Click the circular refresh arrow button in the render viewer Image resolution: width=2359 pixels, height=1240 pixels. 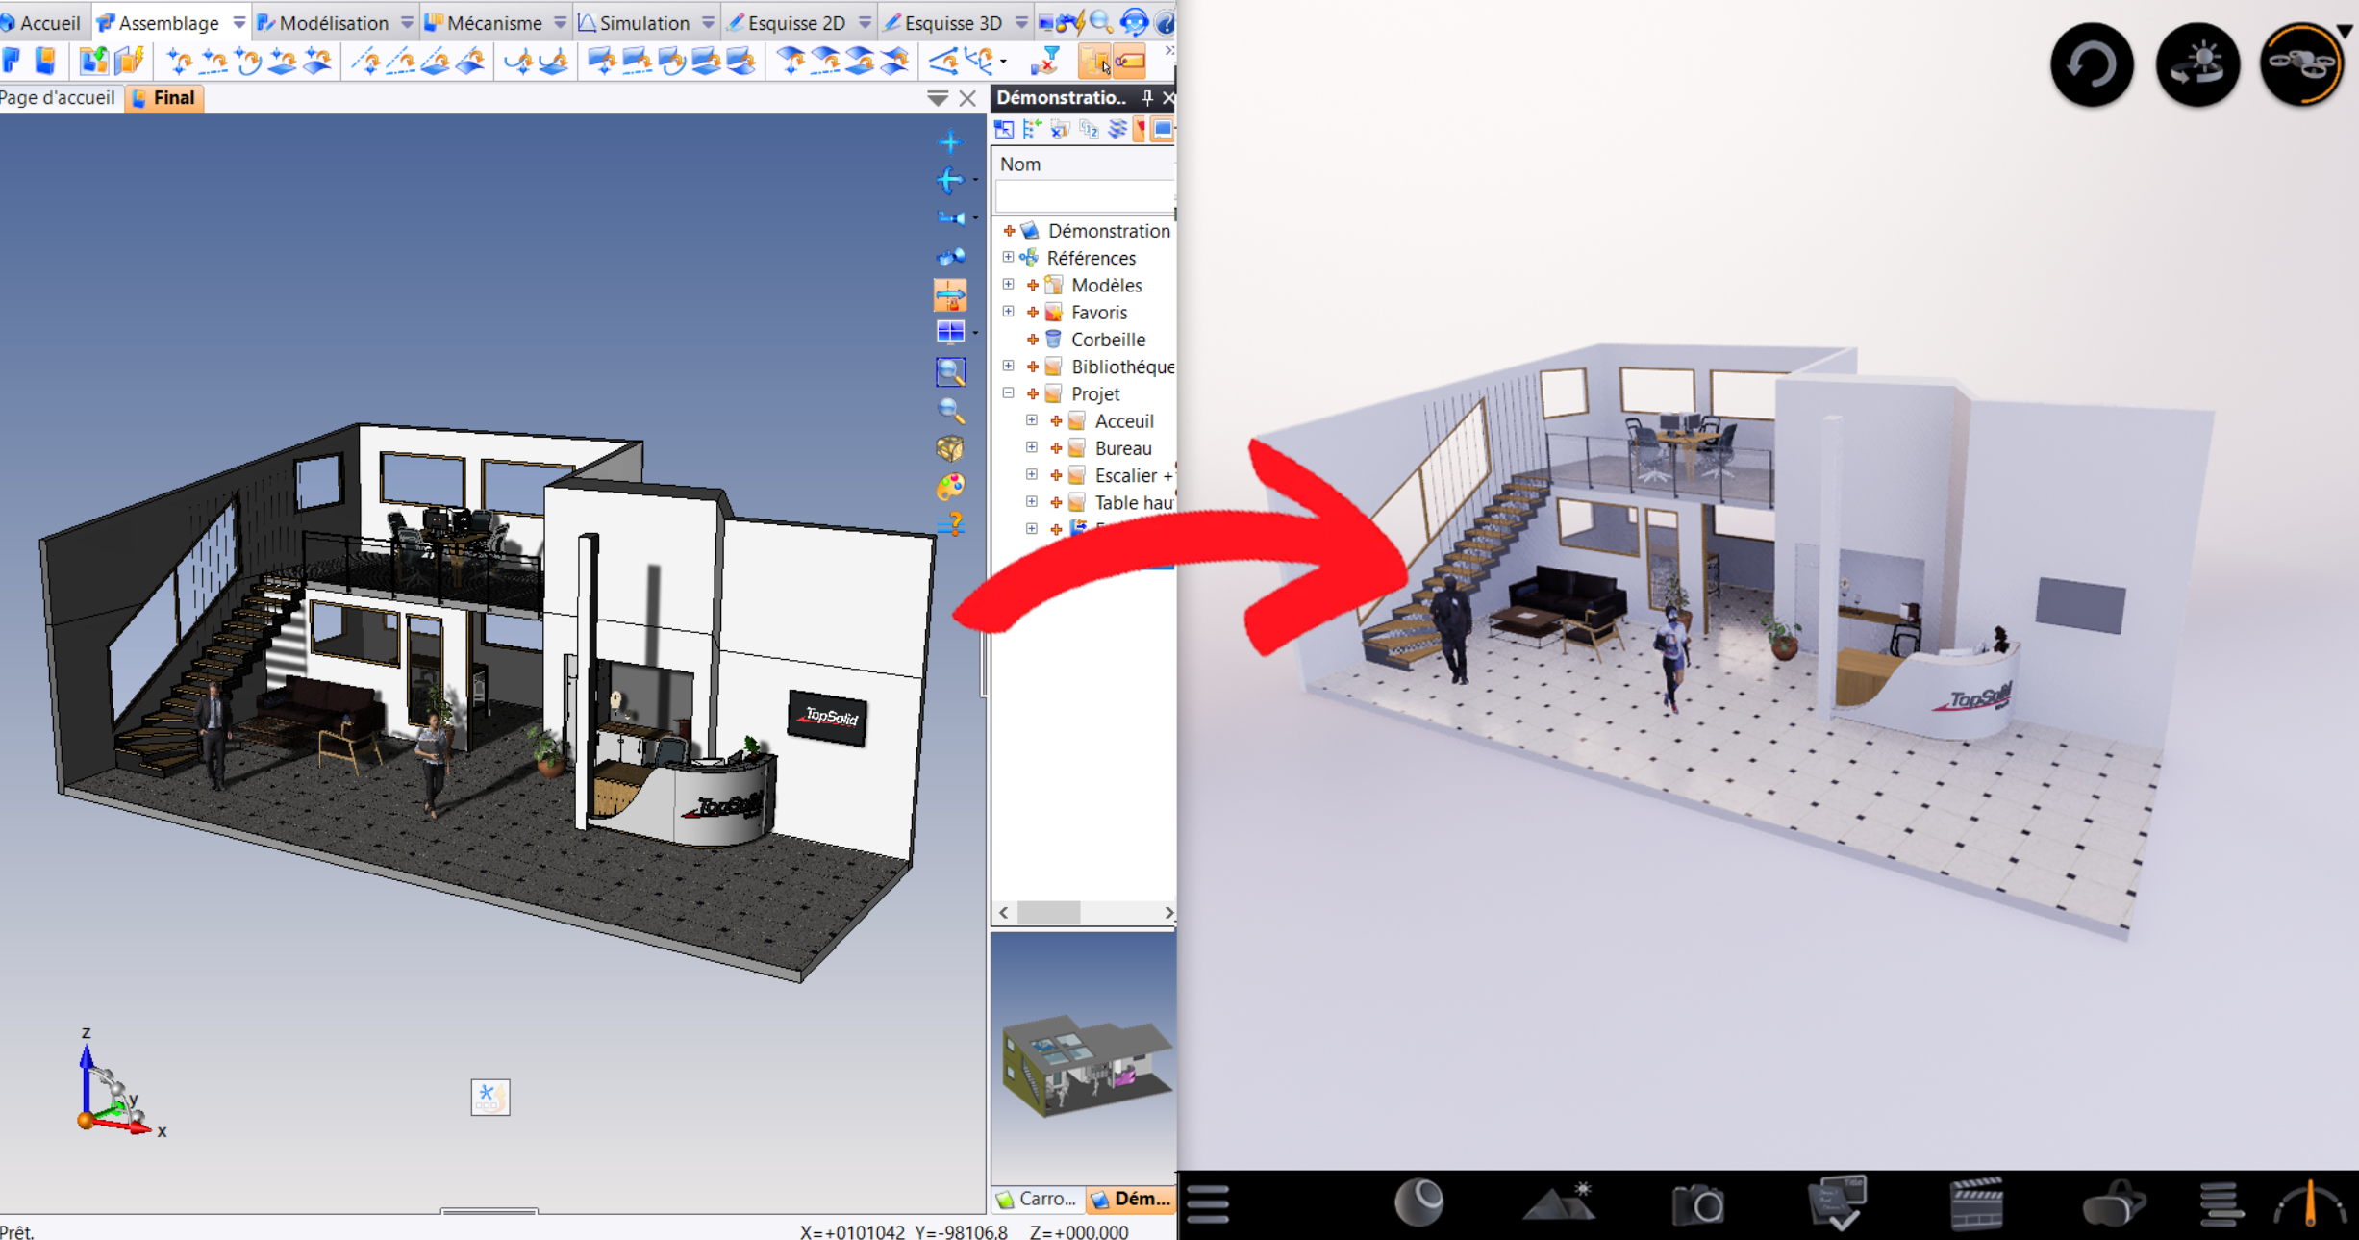pyautogui.click(x=2092, y=64)
